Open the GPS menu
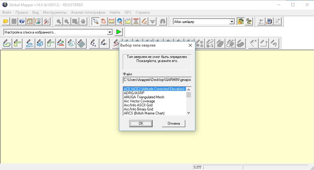 click(x=128, y=12)
